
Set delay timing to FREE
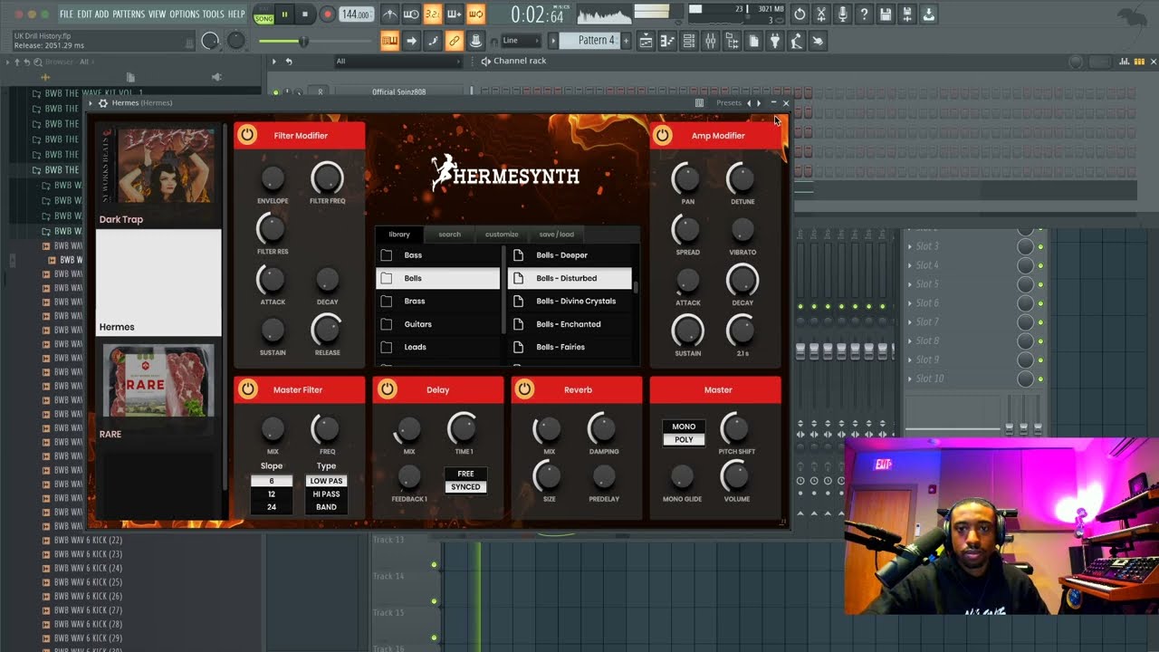pos(465,474)
